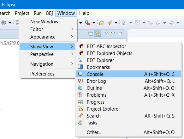Show the BDT Explorer view
Screen dimensions: 184x139
[128, 60]
